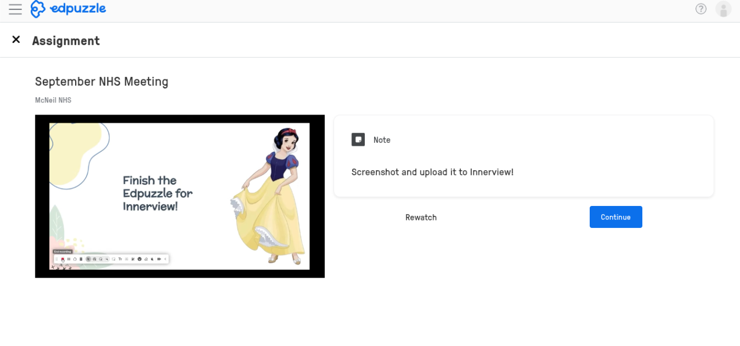Image resolution: width=740 pixels, height=346 pixels.
Task: Collapse the recording toolbar with the chevron
Action: tap(165, 259)
